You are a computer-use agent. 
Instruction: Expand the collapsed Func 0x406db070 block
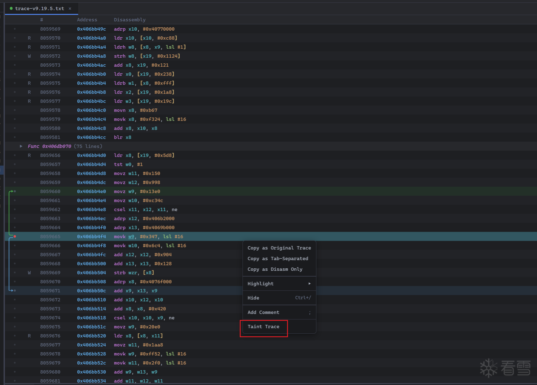point(21,146)
